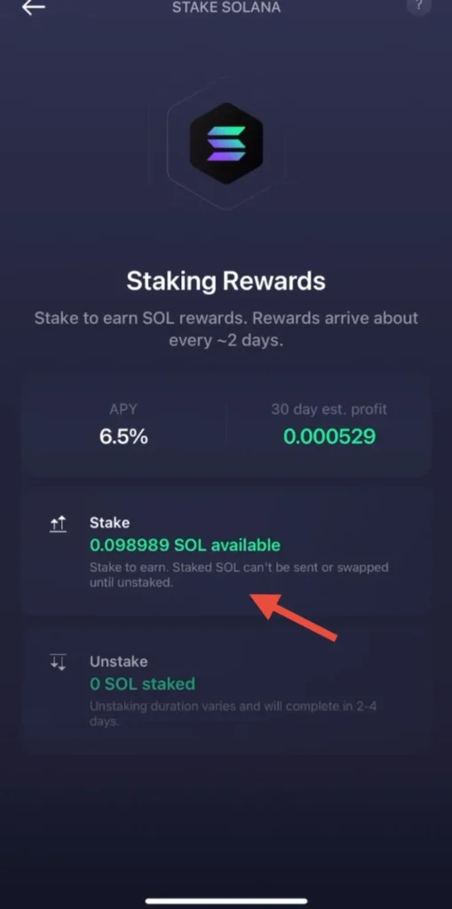Open the Stake option
452x909 pixels.
click(x=226, y=552)
